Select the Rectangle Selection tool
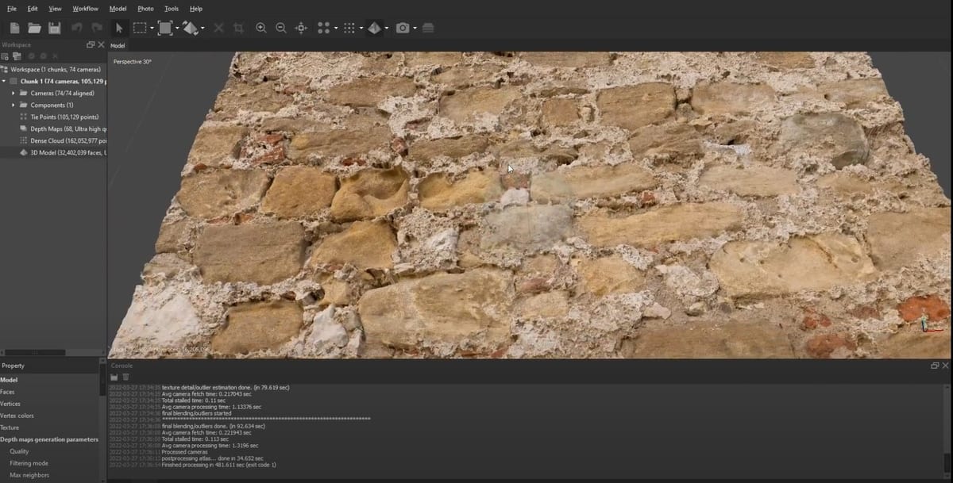 pyautogui.click(x=140, y=28)
